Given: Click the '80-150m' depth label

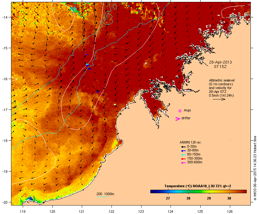Looking at the screenshot, I should point(194,155).
